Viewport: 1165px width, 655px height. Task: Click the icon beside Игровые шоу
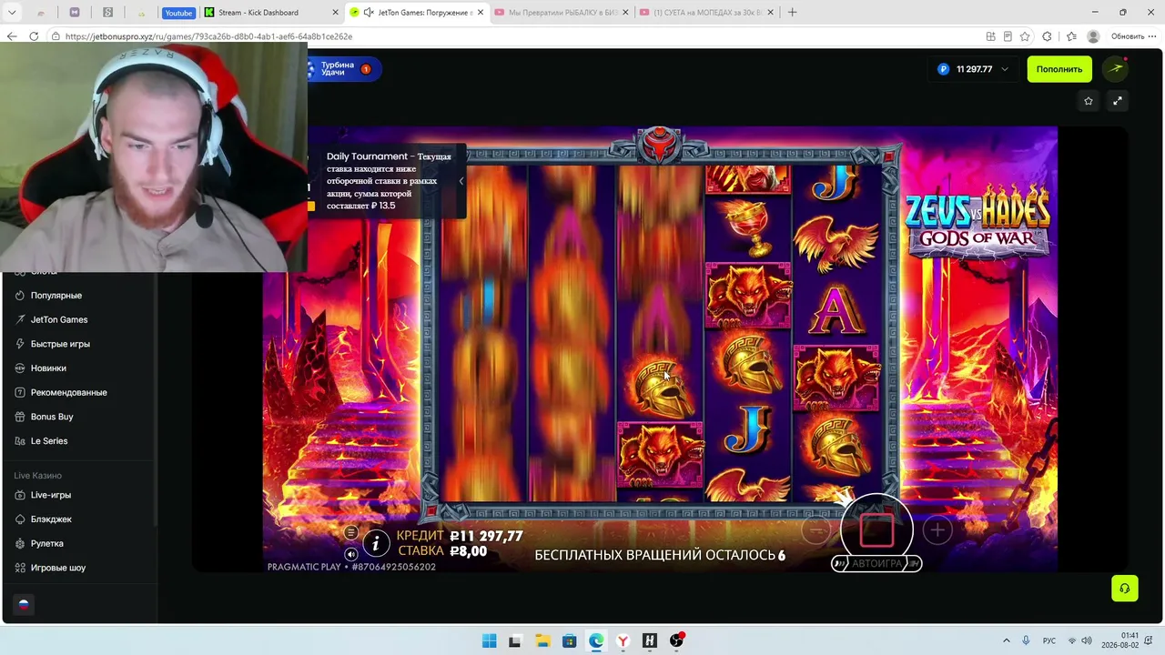point(21,568)
